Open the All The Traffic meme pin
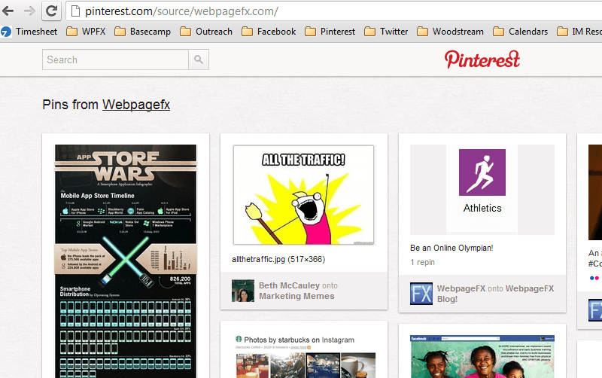The image size is (602, 378). pyautogui.click(x=303, y=195)
